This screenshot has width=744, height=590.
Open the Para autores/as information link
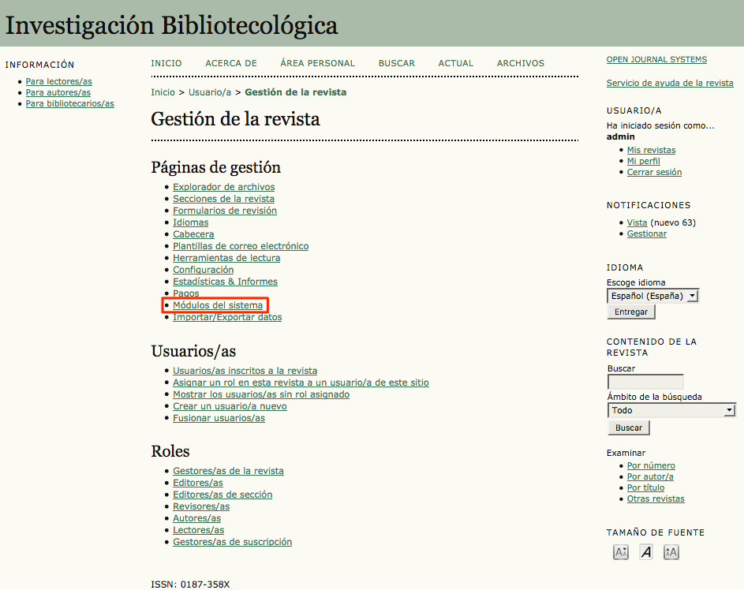tap(58, 91)
